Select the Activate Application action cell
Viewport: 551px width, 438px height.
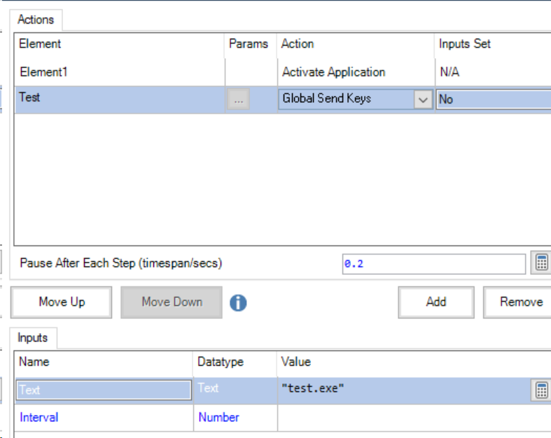333,72
